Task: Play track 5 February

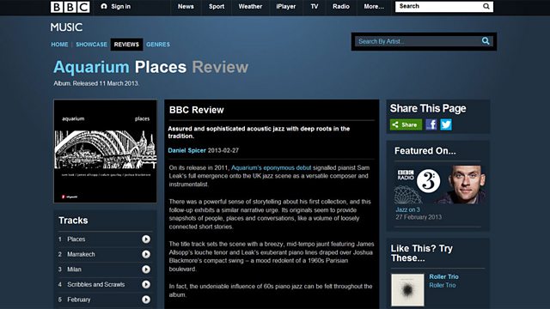Action: pyautogui.click(x=146, y=300)
